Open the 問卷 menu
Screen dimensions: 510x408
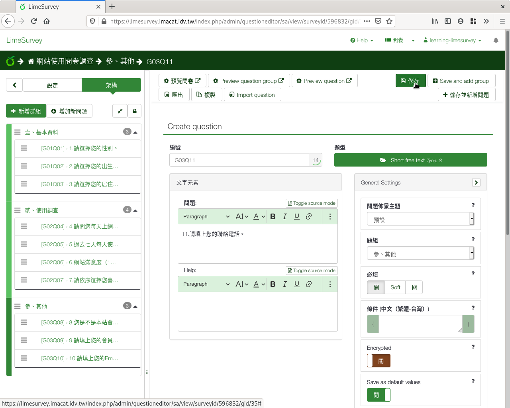(394, 40)
